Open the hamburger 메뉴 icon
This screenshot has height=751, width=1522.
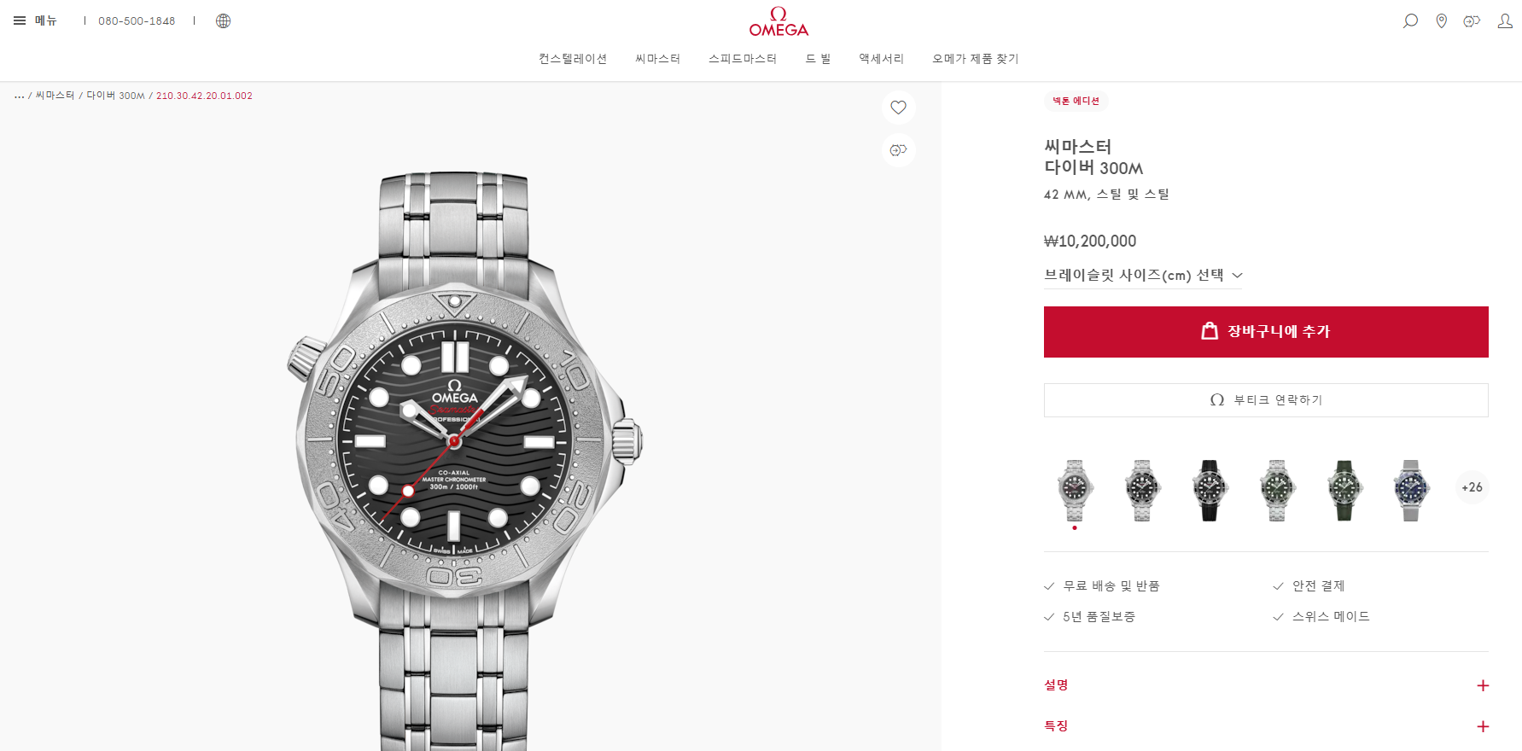coord(20,20)
